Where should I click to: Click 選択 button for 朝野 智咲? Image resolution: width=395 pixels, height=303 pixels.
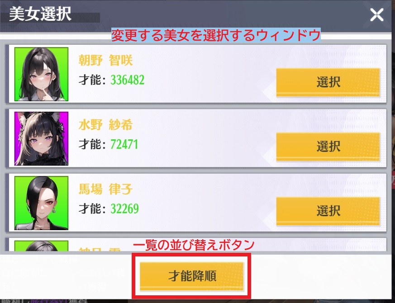(x=328, y=82)
